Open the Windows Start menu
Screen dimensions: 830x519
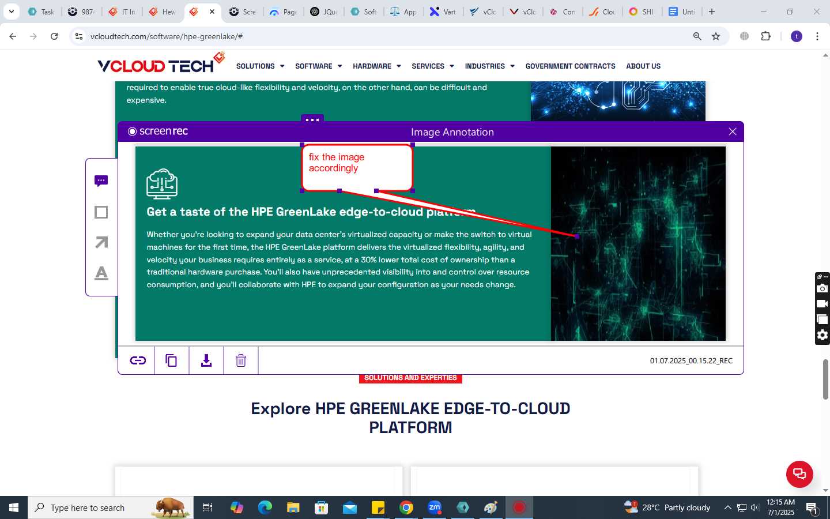(14, 507)
